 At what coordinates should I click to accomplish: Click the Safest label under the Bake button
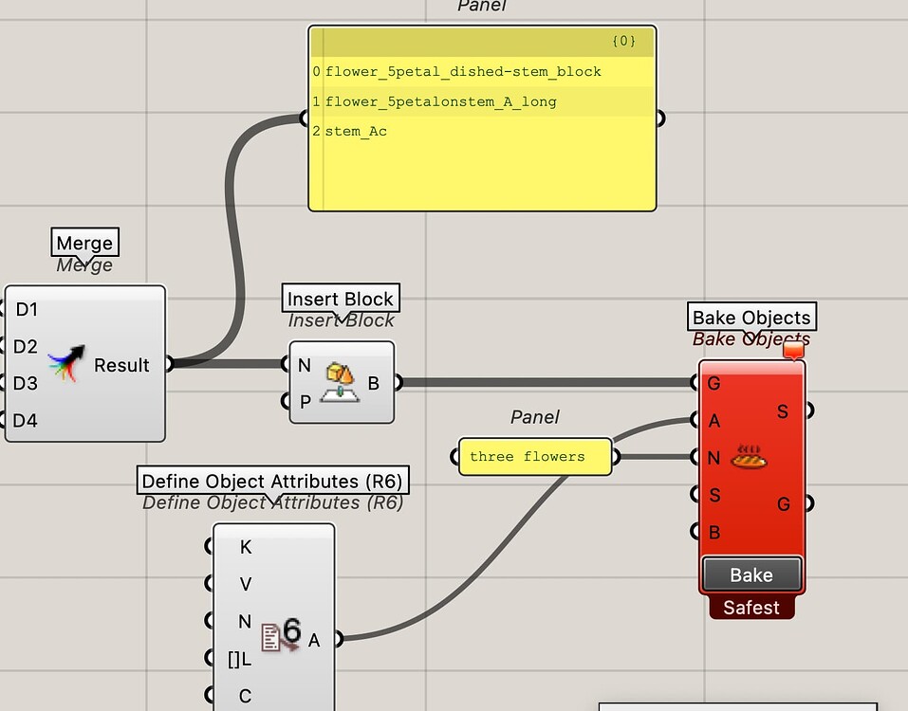click(x=750, y=609)
